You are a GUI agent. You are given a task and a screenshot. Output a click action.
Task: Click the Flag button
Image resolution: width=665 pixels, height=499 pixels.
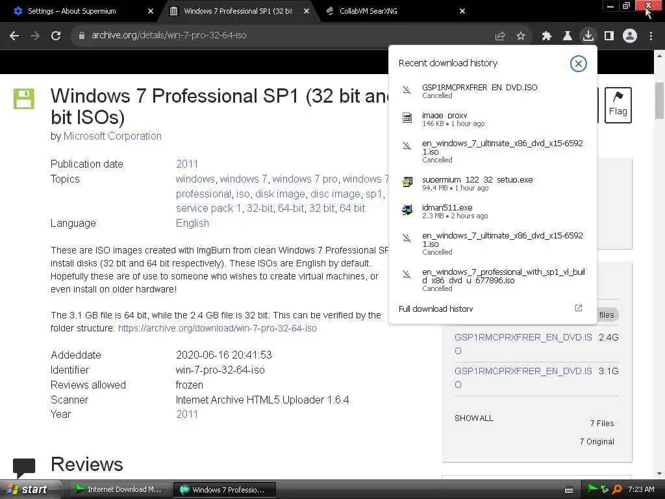coord(618,105)
